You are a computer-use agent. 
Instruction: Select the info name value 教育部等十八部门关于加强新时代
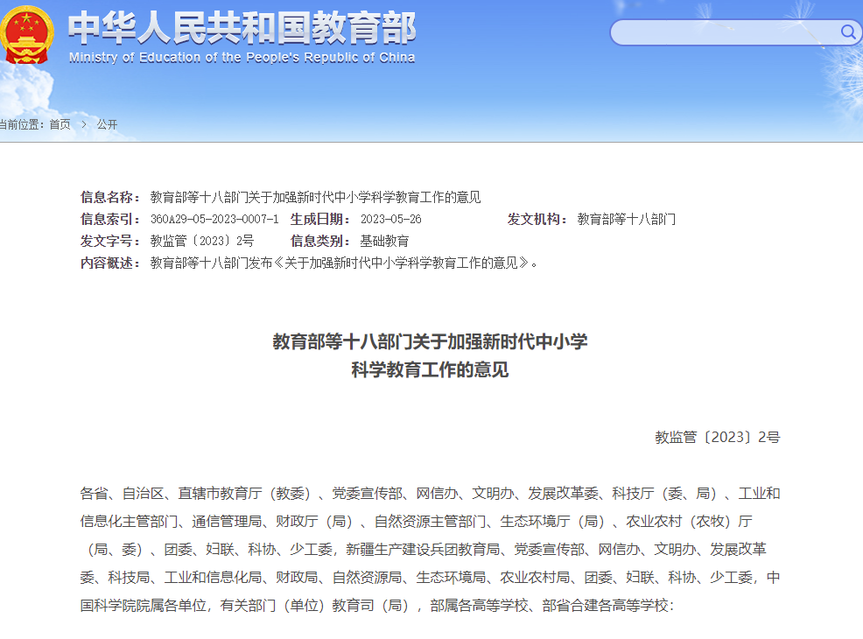coord(315,197)
